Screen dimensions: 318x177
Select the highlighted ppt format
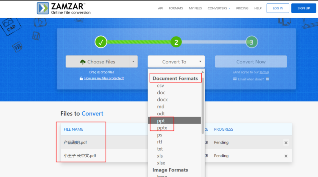175,121
